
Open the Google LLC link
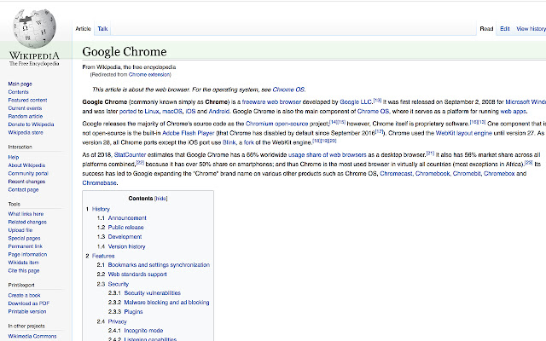coord(356,102)
